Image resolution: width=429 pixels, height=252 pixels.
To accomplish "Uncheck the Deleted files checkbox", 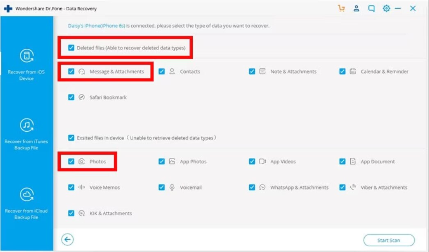I will (71, 48).
